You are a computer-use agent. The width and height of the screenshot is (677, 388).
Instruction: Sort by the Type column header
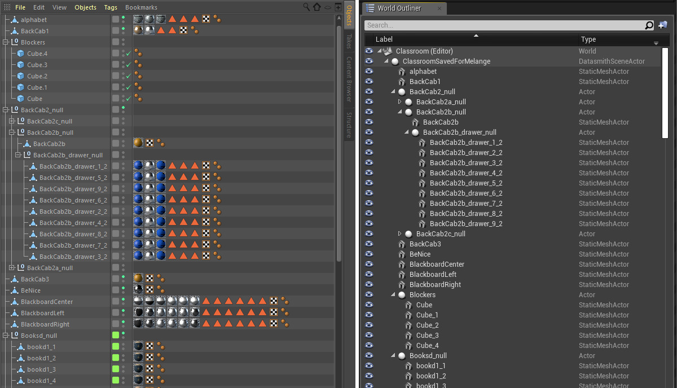tap(588, 39)
